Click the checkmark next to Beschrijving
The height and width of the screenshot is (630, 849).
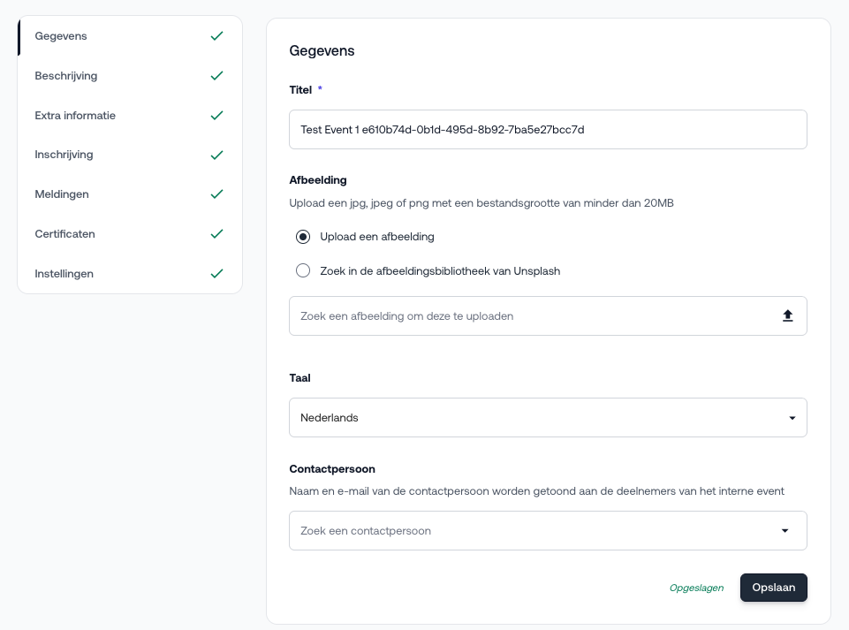tap(216, 76)
